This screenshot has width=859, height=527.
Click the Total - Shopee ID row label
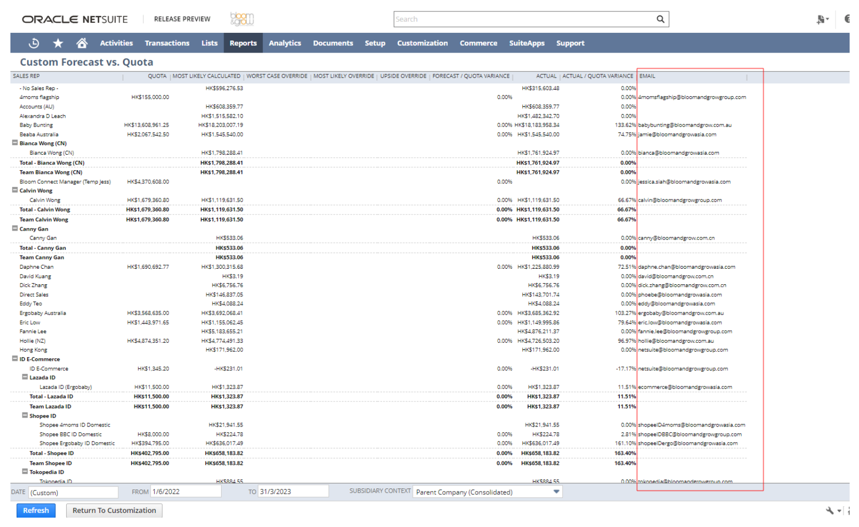[x=52, y=453]
